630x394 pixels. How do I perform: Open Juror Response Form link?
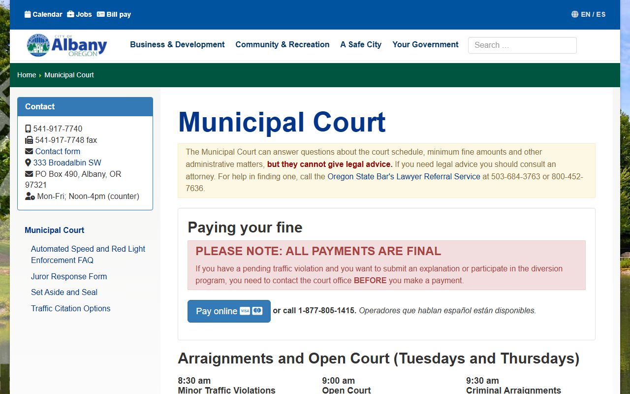tap(69, 277)
